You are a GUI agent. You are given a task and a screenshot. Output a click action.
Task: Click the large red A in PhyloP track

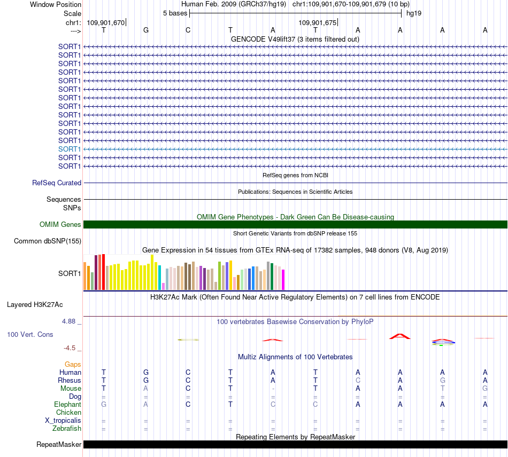400,336
